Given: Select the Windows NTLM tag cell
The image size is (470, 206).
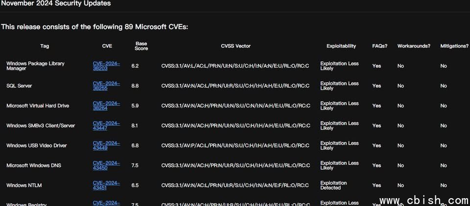Looking at the screenshot, I should 24,185.
